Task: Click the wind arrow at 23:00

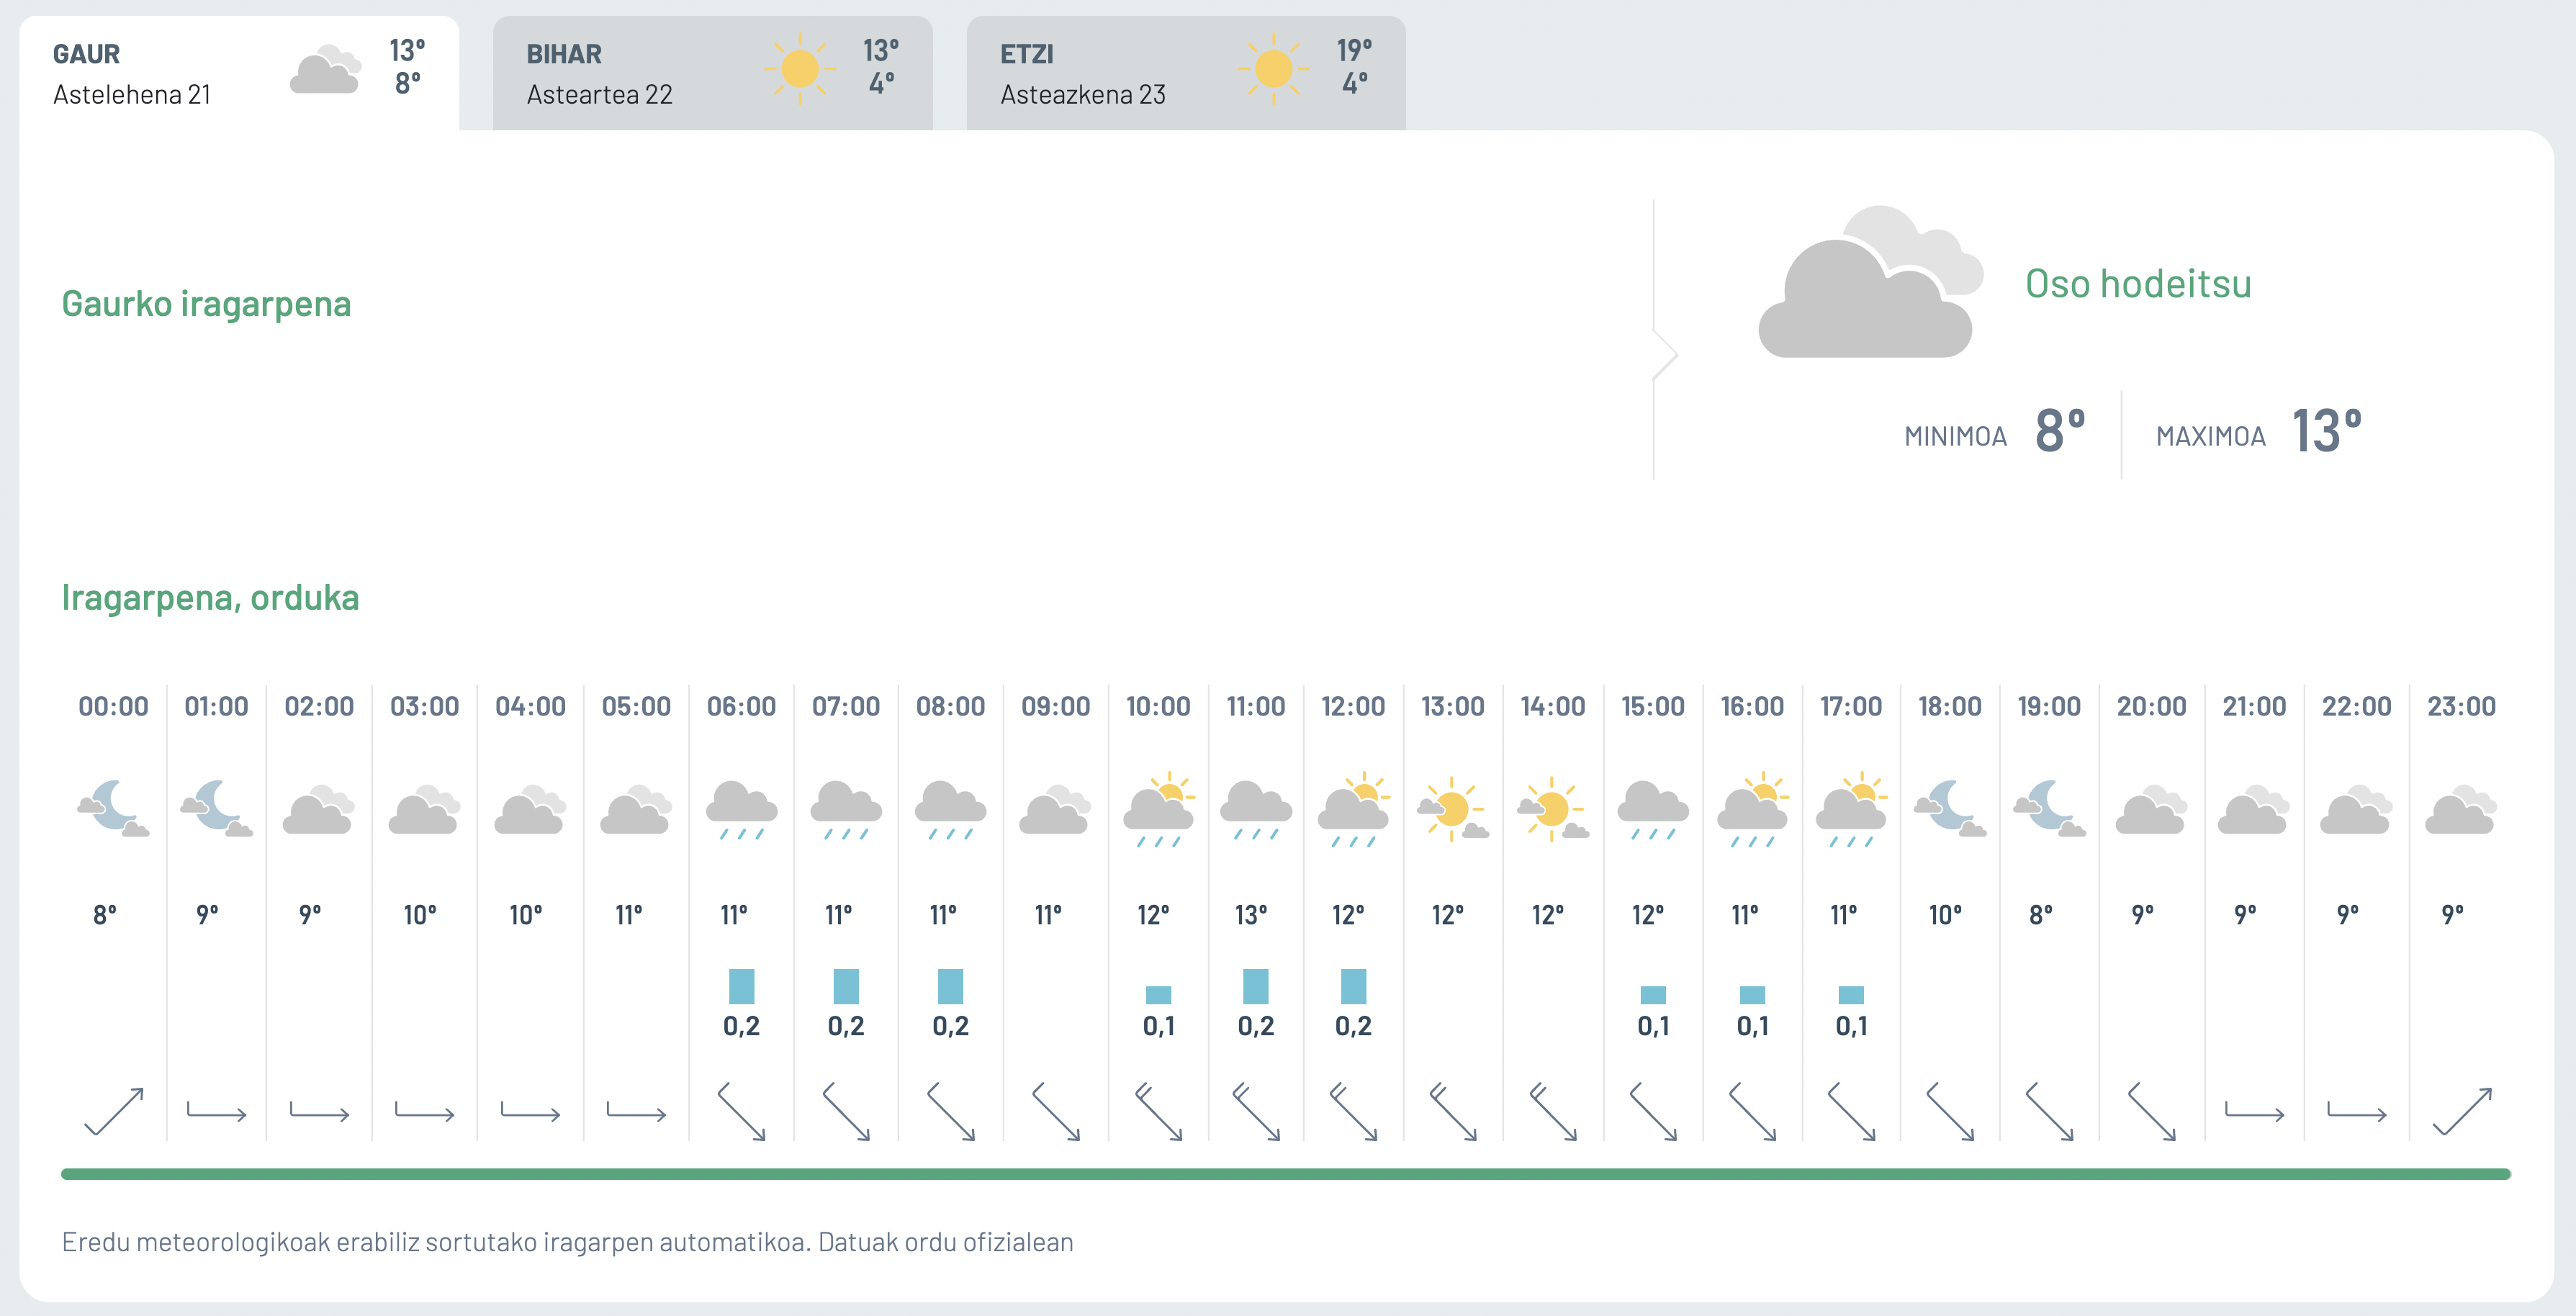Action: click(x=2461, y=1111)
